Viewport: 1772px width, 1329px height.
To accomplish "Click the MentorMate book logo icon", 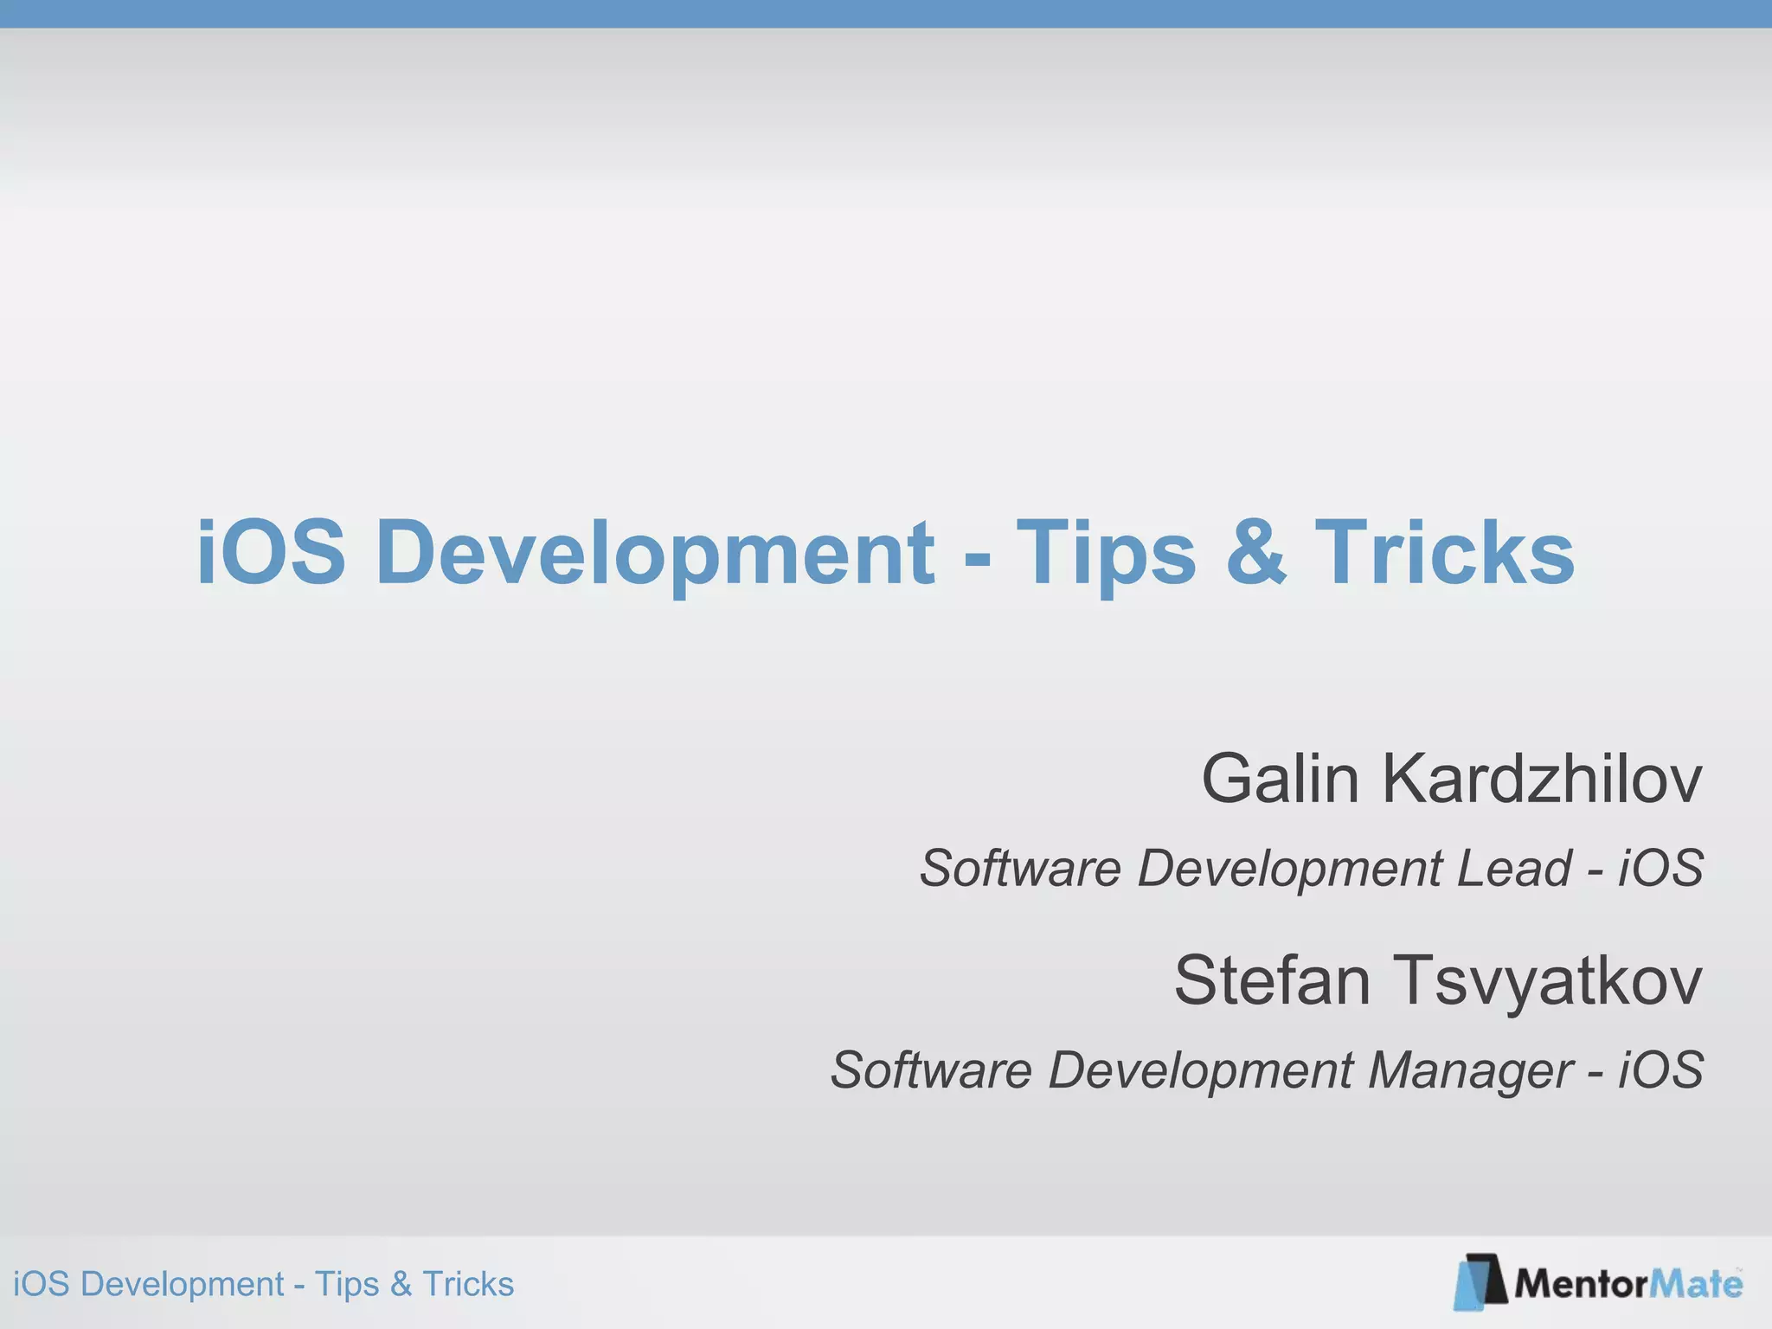I will point(1481,1281).
